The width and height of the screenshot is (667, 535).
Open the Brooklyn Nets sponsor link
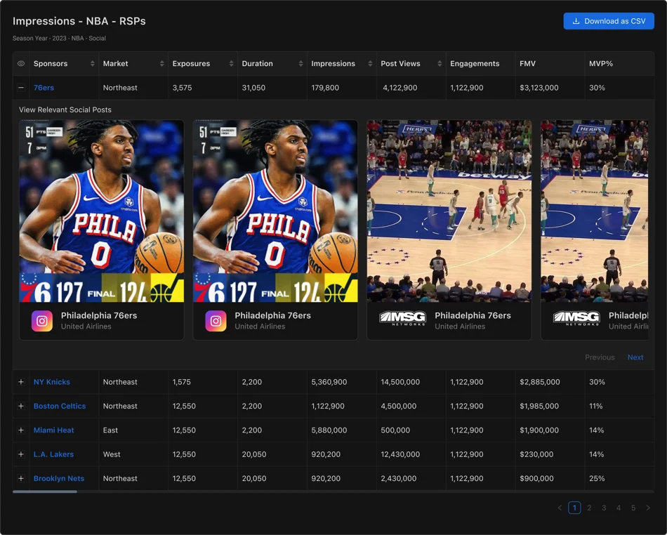(59, 478)
